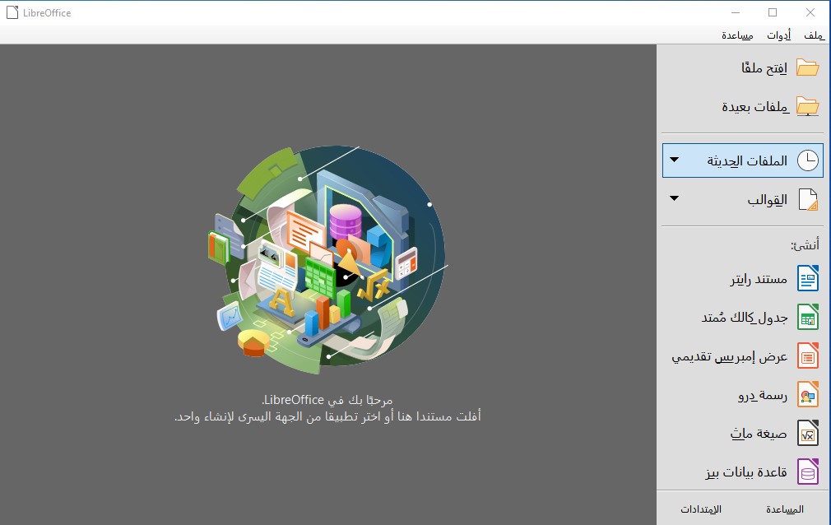Expand the dropdown arrow beside القوالب
Image resolution: width=831 pixels, height=525 pixels.
(x=674, y=198)
